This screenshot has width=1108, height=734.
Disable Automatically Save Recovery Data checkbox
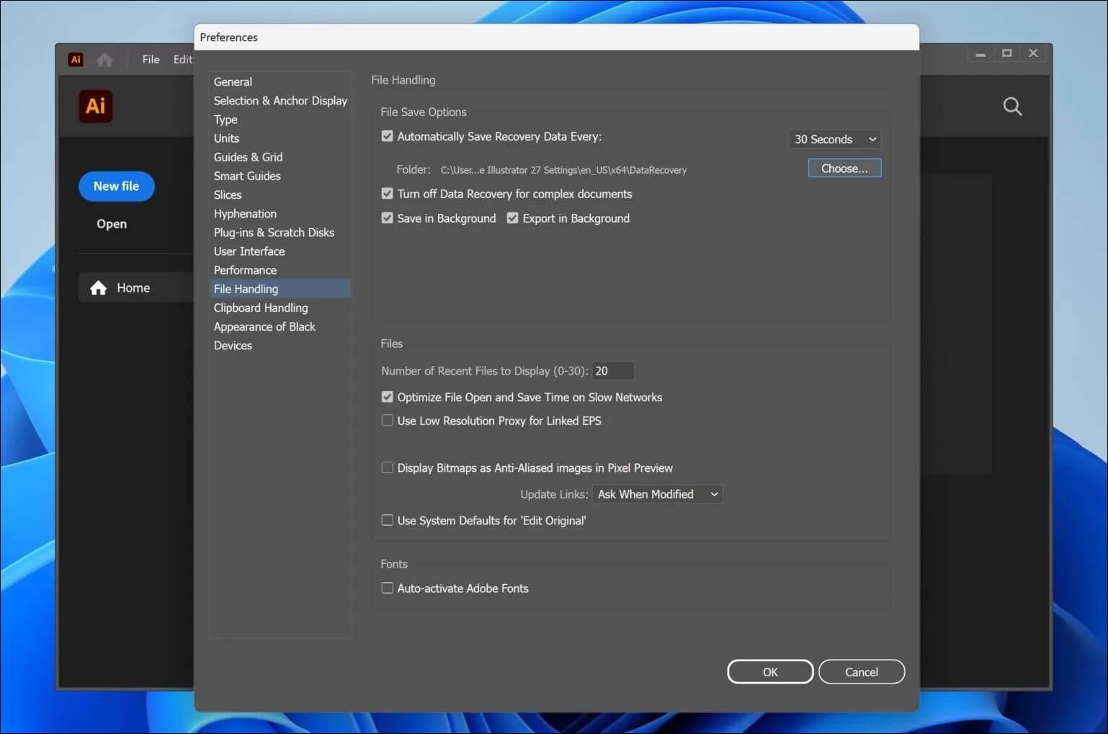pyautogui.click(x=388, y=136)
